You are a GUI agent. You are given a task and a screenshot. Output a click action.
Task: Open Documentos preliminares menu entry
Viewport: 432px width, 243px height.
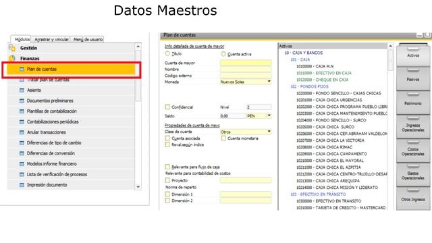coord(71,101)
